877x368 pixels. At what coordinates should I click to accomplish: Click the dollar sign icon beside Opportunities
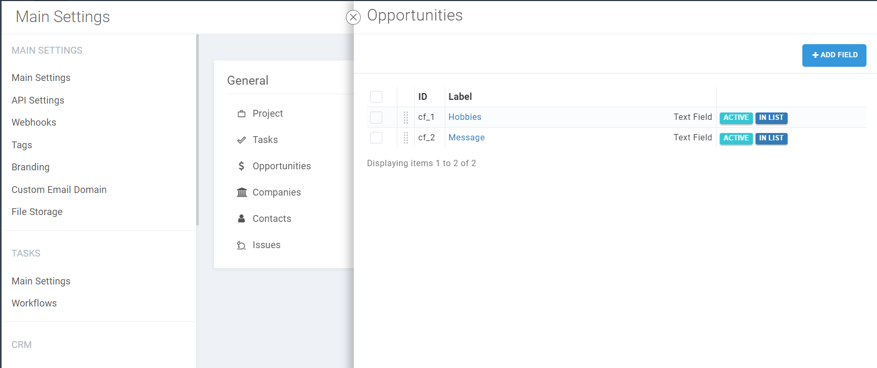pyautogui.click(x=241, y=166)
